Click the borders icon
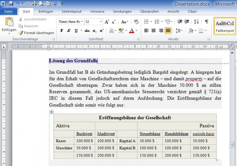Image resolution: width=237 pixels, height=166 pixels. 201,31
